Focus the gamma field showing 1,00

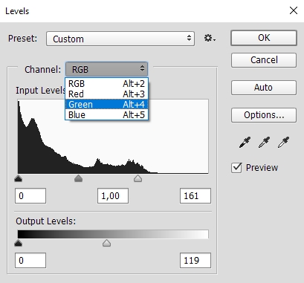click(113, 195)
